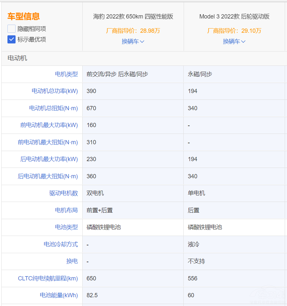Screen dimensions: 287x306
Task: Click Model 3 2022款 后轮驱动版 title
Action: tap(234, 17)
